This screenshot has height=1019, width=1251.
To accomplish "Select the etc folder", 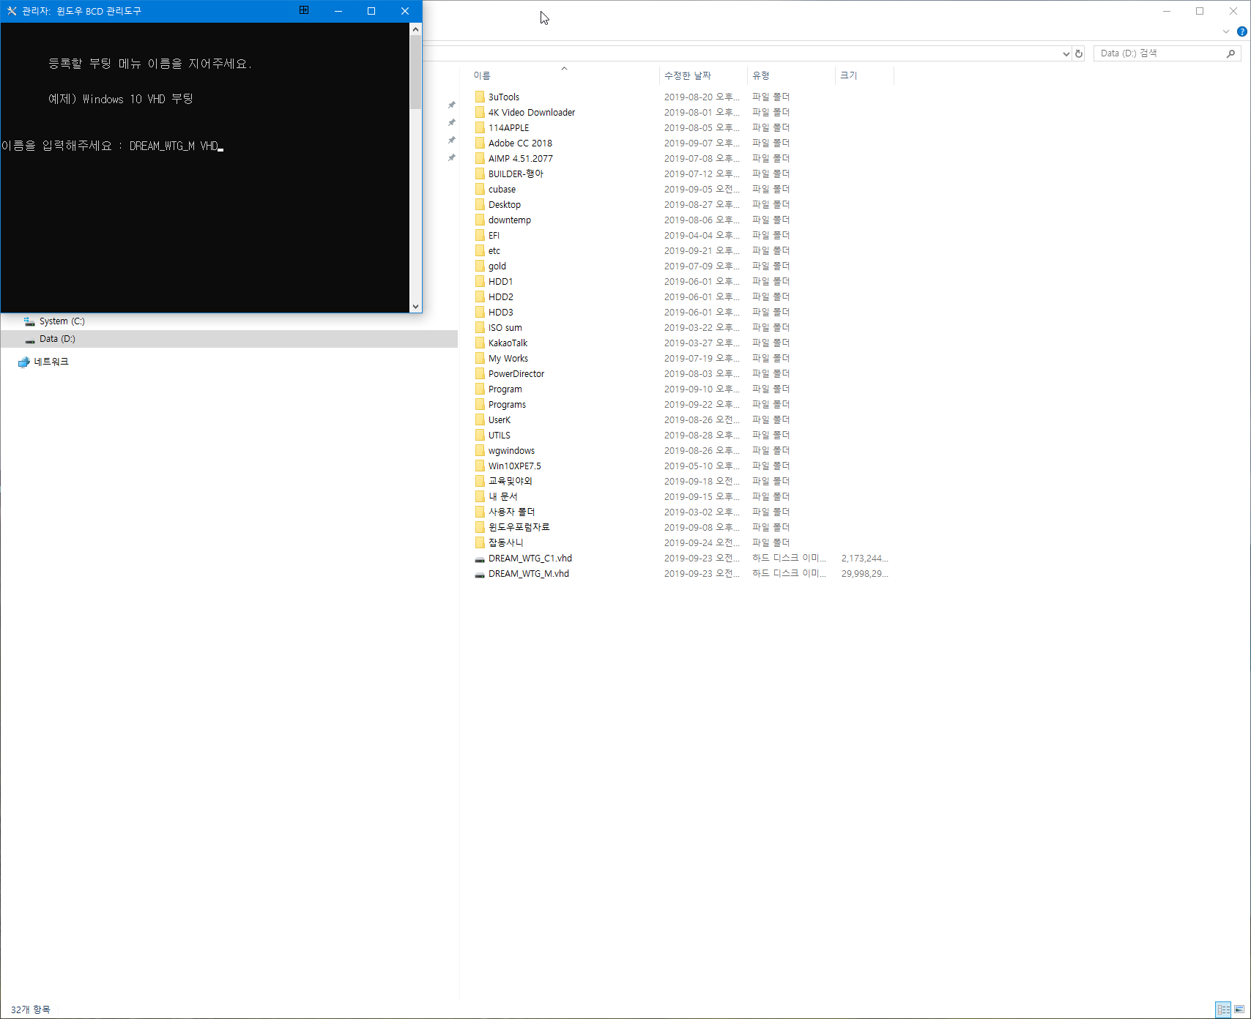I will 494,250.
